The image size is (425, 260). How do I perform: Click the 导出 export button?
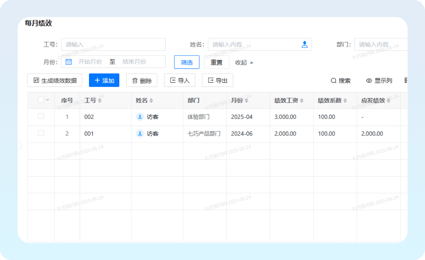tap(217, 80)
